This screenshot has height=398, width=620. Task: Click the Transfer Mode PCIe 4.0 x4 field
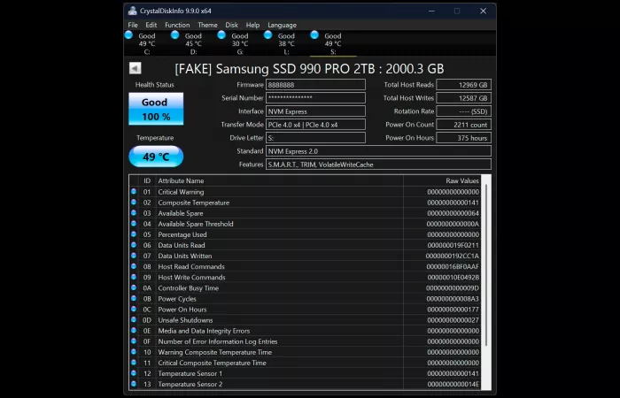click(315, 125)
